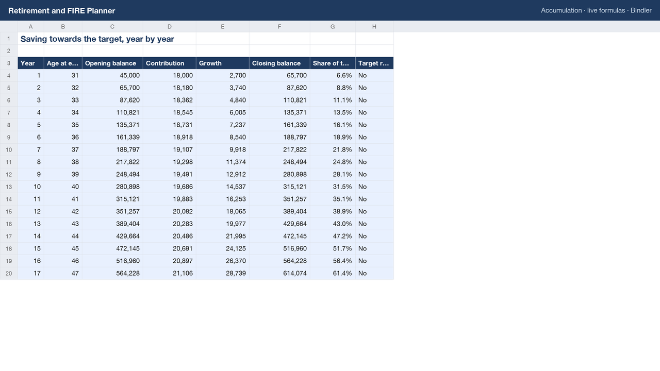The image size is (660, 371).
Task: Select closing balance cell 389,404 in year 12
Action: point(279,211)
